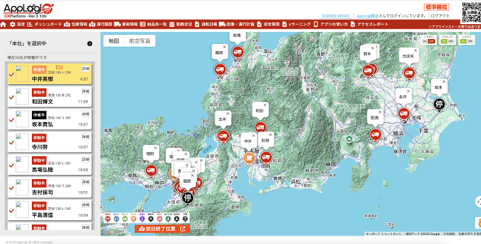The image size is (481, 244).
Task: Expand the 「本社」を選択中 office selector arrow
Action: coord(90,43)
